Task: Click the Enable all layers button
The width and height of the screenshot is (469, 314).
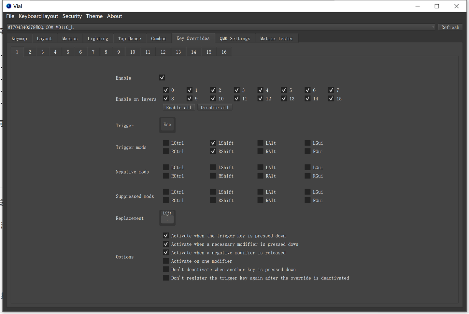Action: pos(179,108)
